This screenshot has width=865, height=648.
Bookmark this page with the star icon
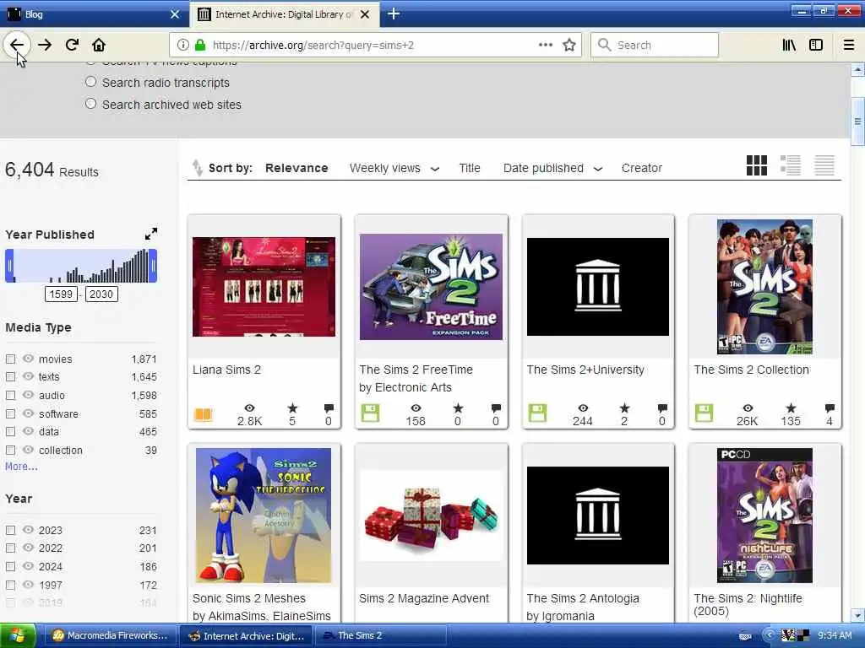(x=569, y=45)
